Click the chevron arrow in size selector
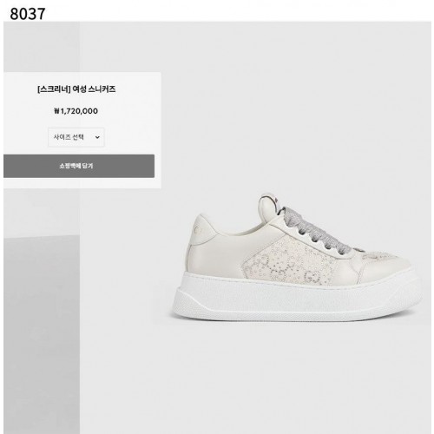 point(97,137)
